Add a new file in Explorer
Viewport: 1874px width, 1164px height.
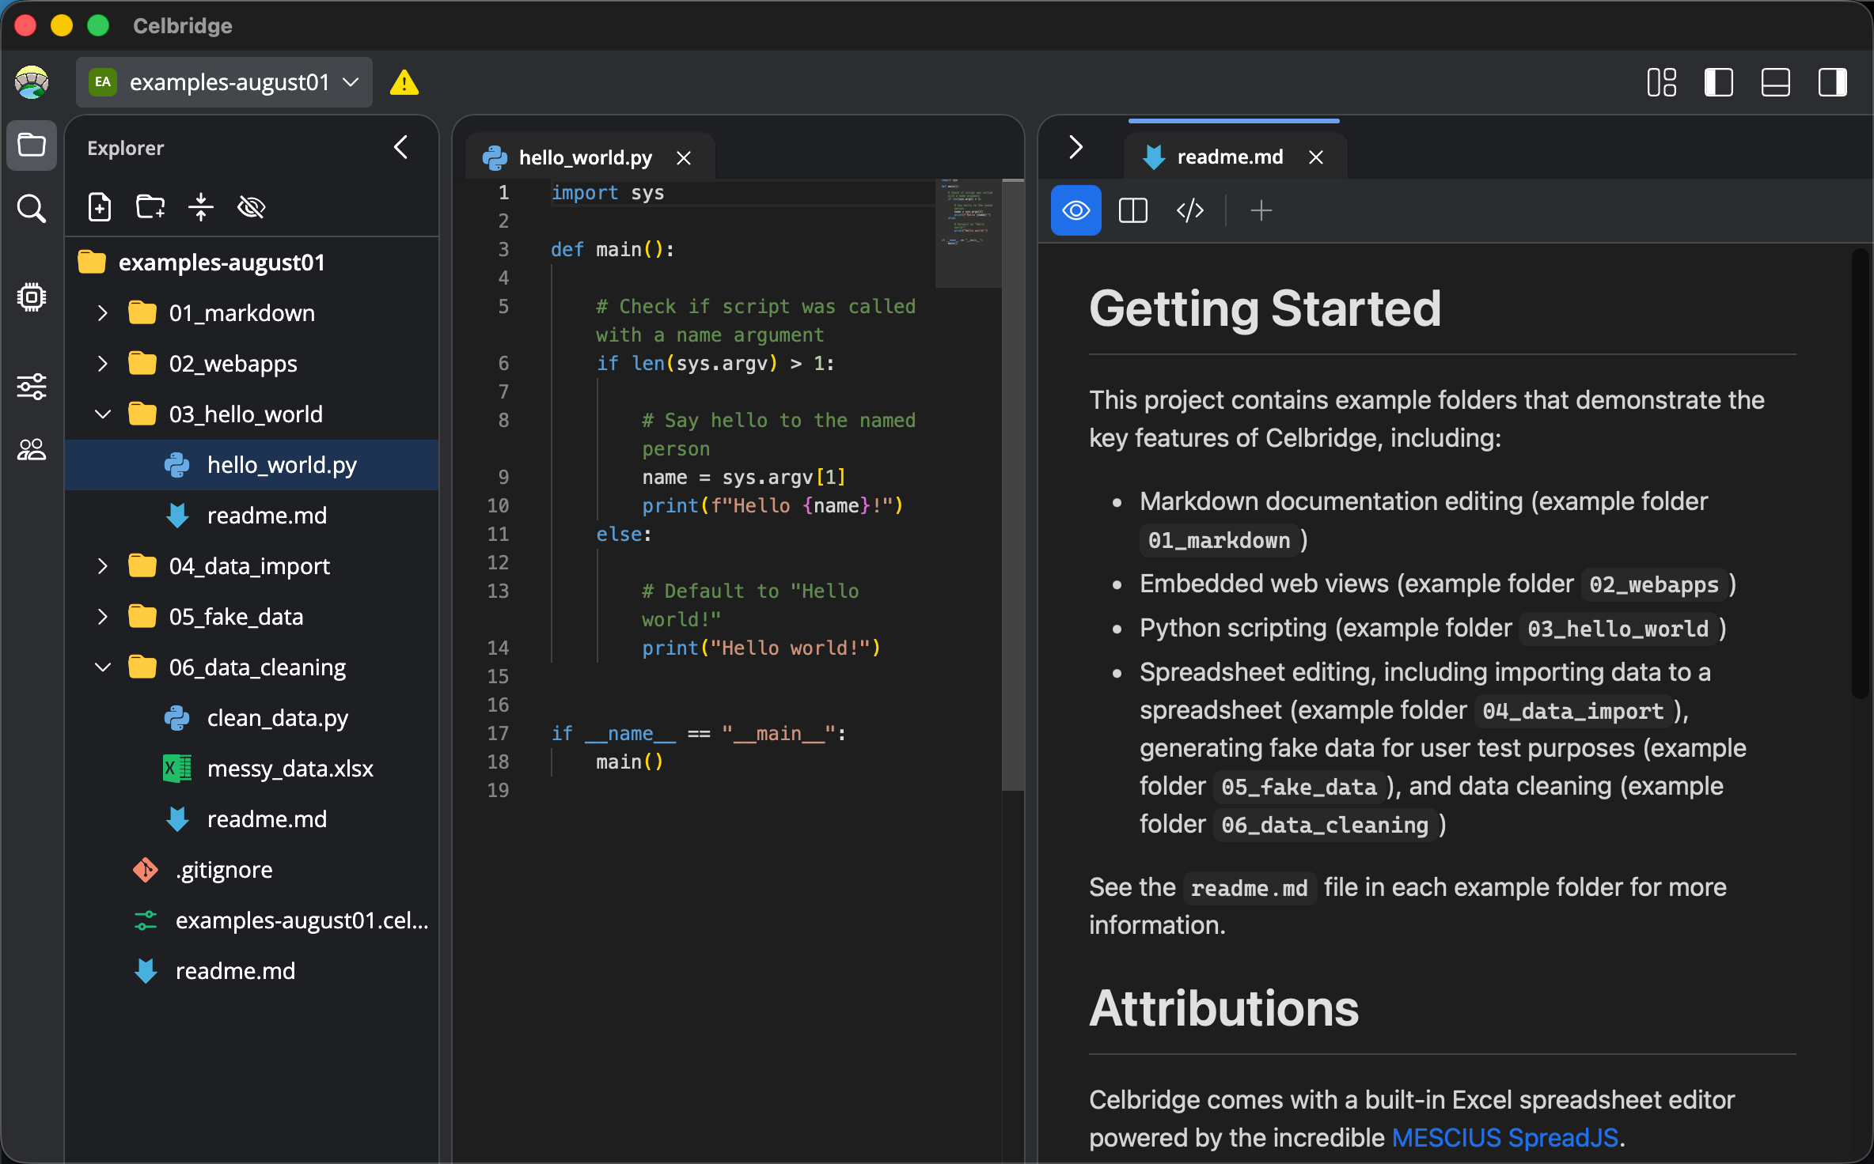click(99, 207)
